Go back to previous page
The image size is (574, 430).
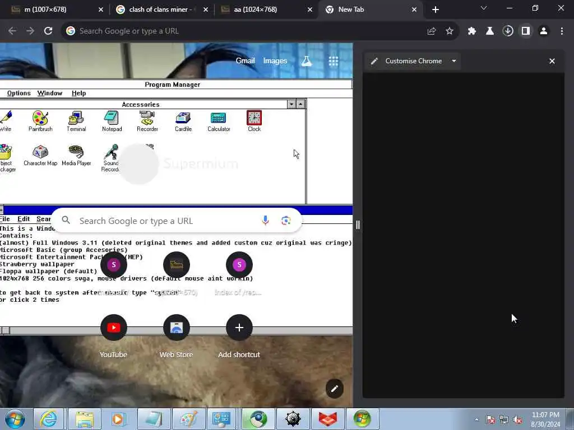[x=12, y=31]
